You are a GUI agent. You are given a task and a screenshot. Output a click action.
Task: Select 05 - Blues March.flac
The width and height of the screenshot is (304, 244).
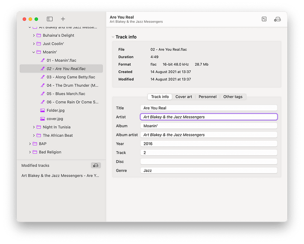61,94
